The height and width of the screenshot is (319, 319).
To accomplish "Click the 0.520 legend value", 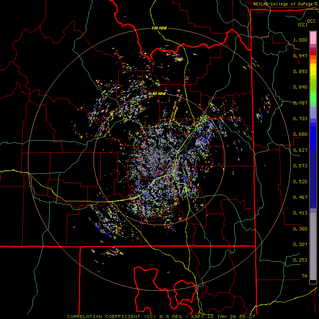I will (300, 182).
